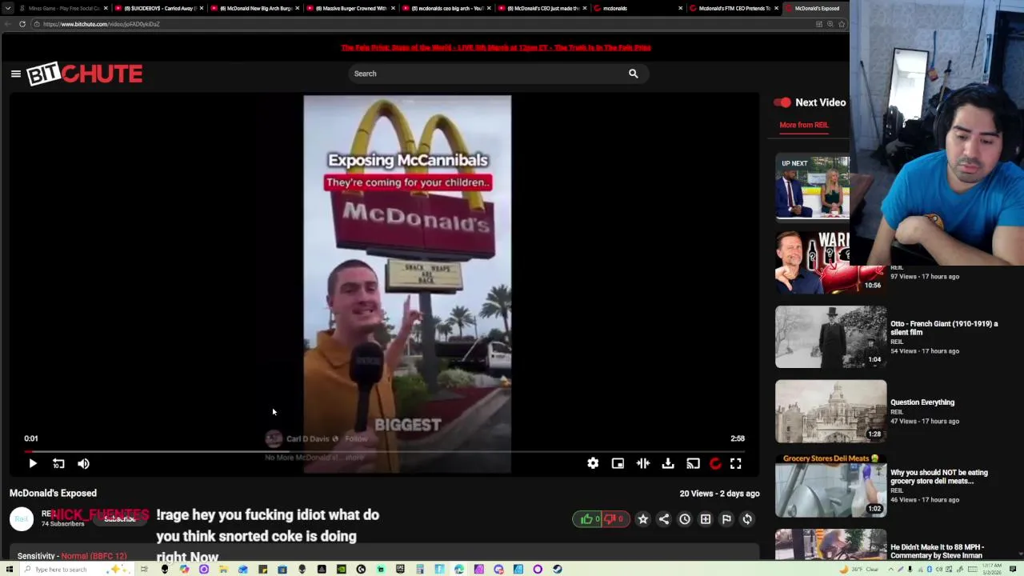The height and width of the screenshot is (576, 1024).
Task: Open the Question Everything thumbnail
Action: [x=830, y=411]
